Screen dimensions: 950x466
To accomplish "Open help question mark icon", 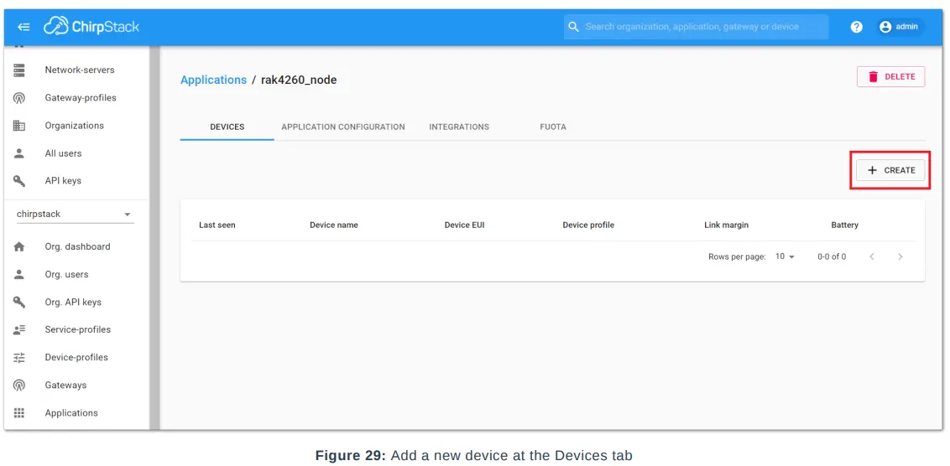I will pos(856,27).
